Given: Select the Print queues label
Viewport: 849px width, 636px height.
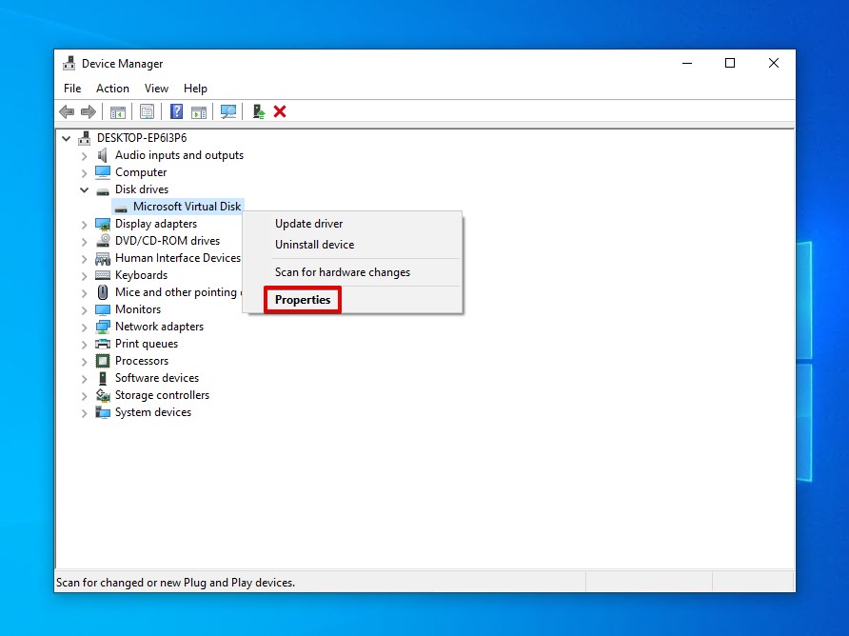Looking at the screenshot, I should [x=147, y=344].
